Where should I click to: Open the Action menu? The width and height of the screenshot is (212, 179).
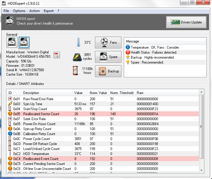[34, 11]
